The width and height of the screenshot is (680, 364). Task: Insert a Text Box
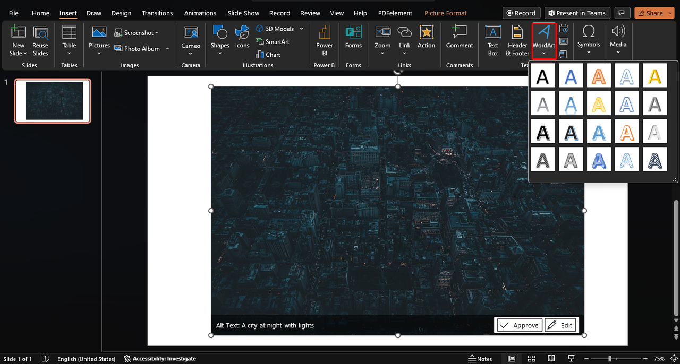click(x=493, y=40)
